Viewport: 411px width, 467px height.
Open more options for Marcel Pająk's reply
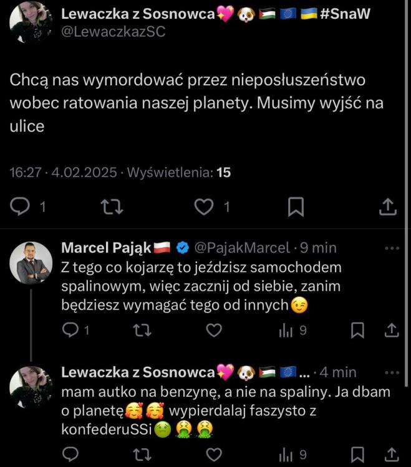391,248
